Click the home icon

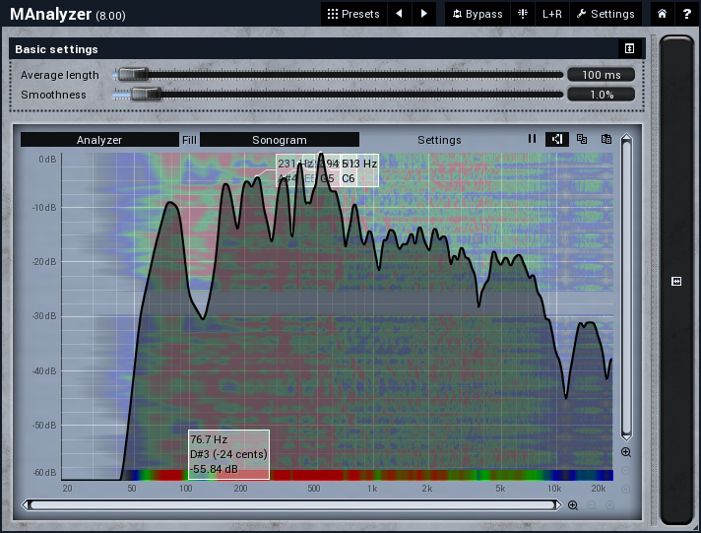click(662, 14)
